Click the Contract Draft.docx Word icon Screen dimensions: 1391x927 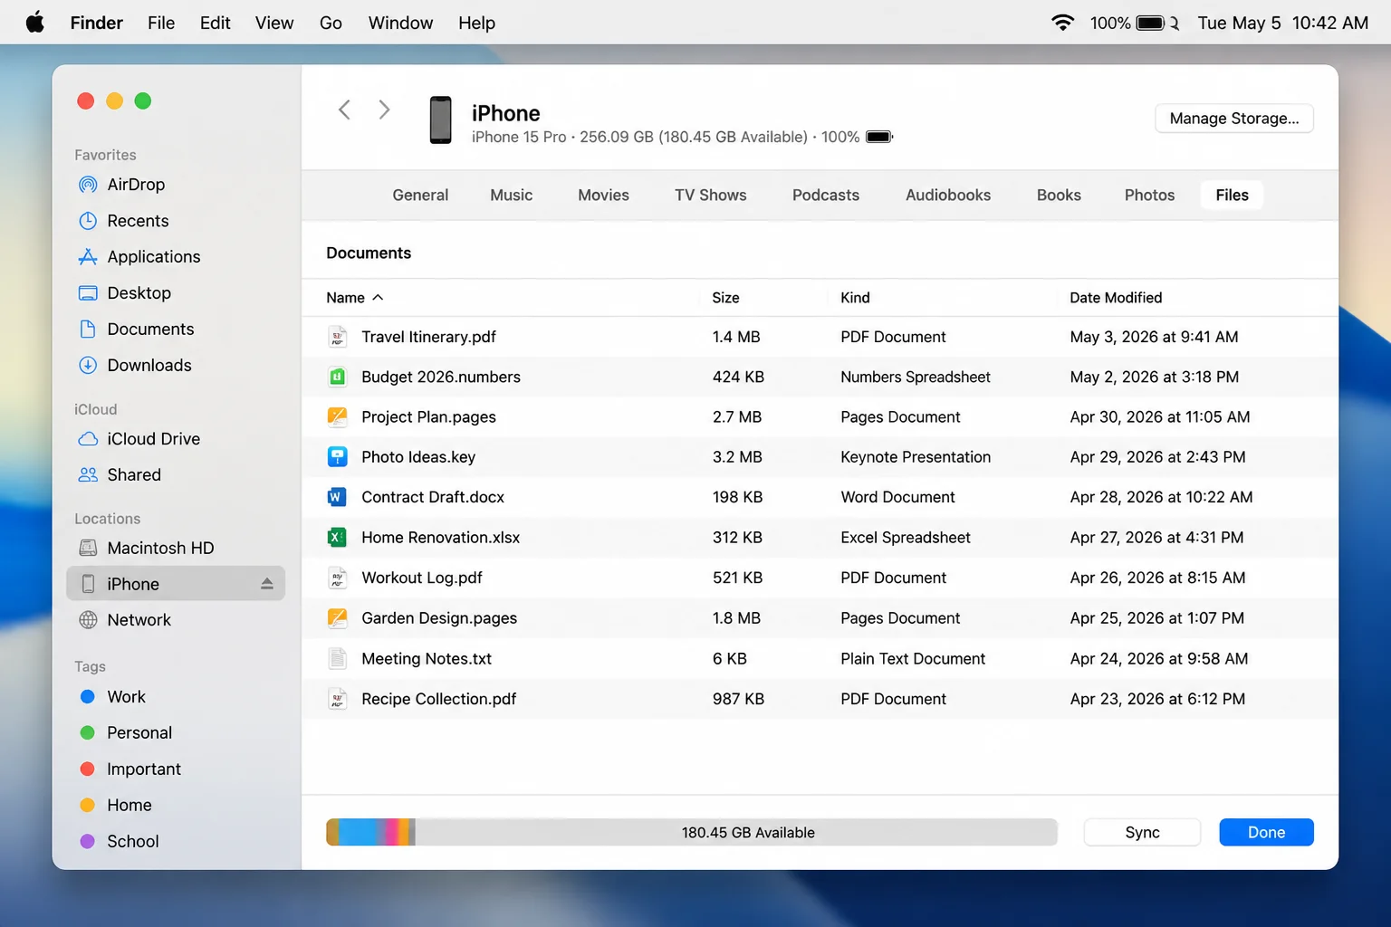point(337,497)
